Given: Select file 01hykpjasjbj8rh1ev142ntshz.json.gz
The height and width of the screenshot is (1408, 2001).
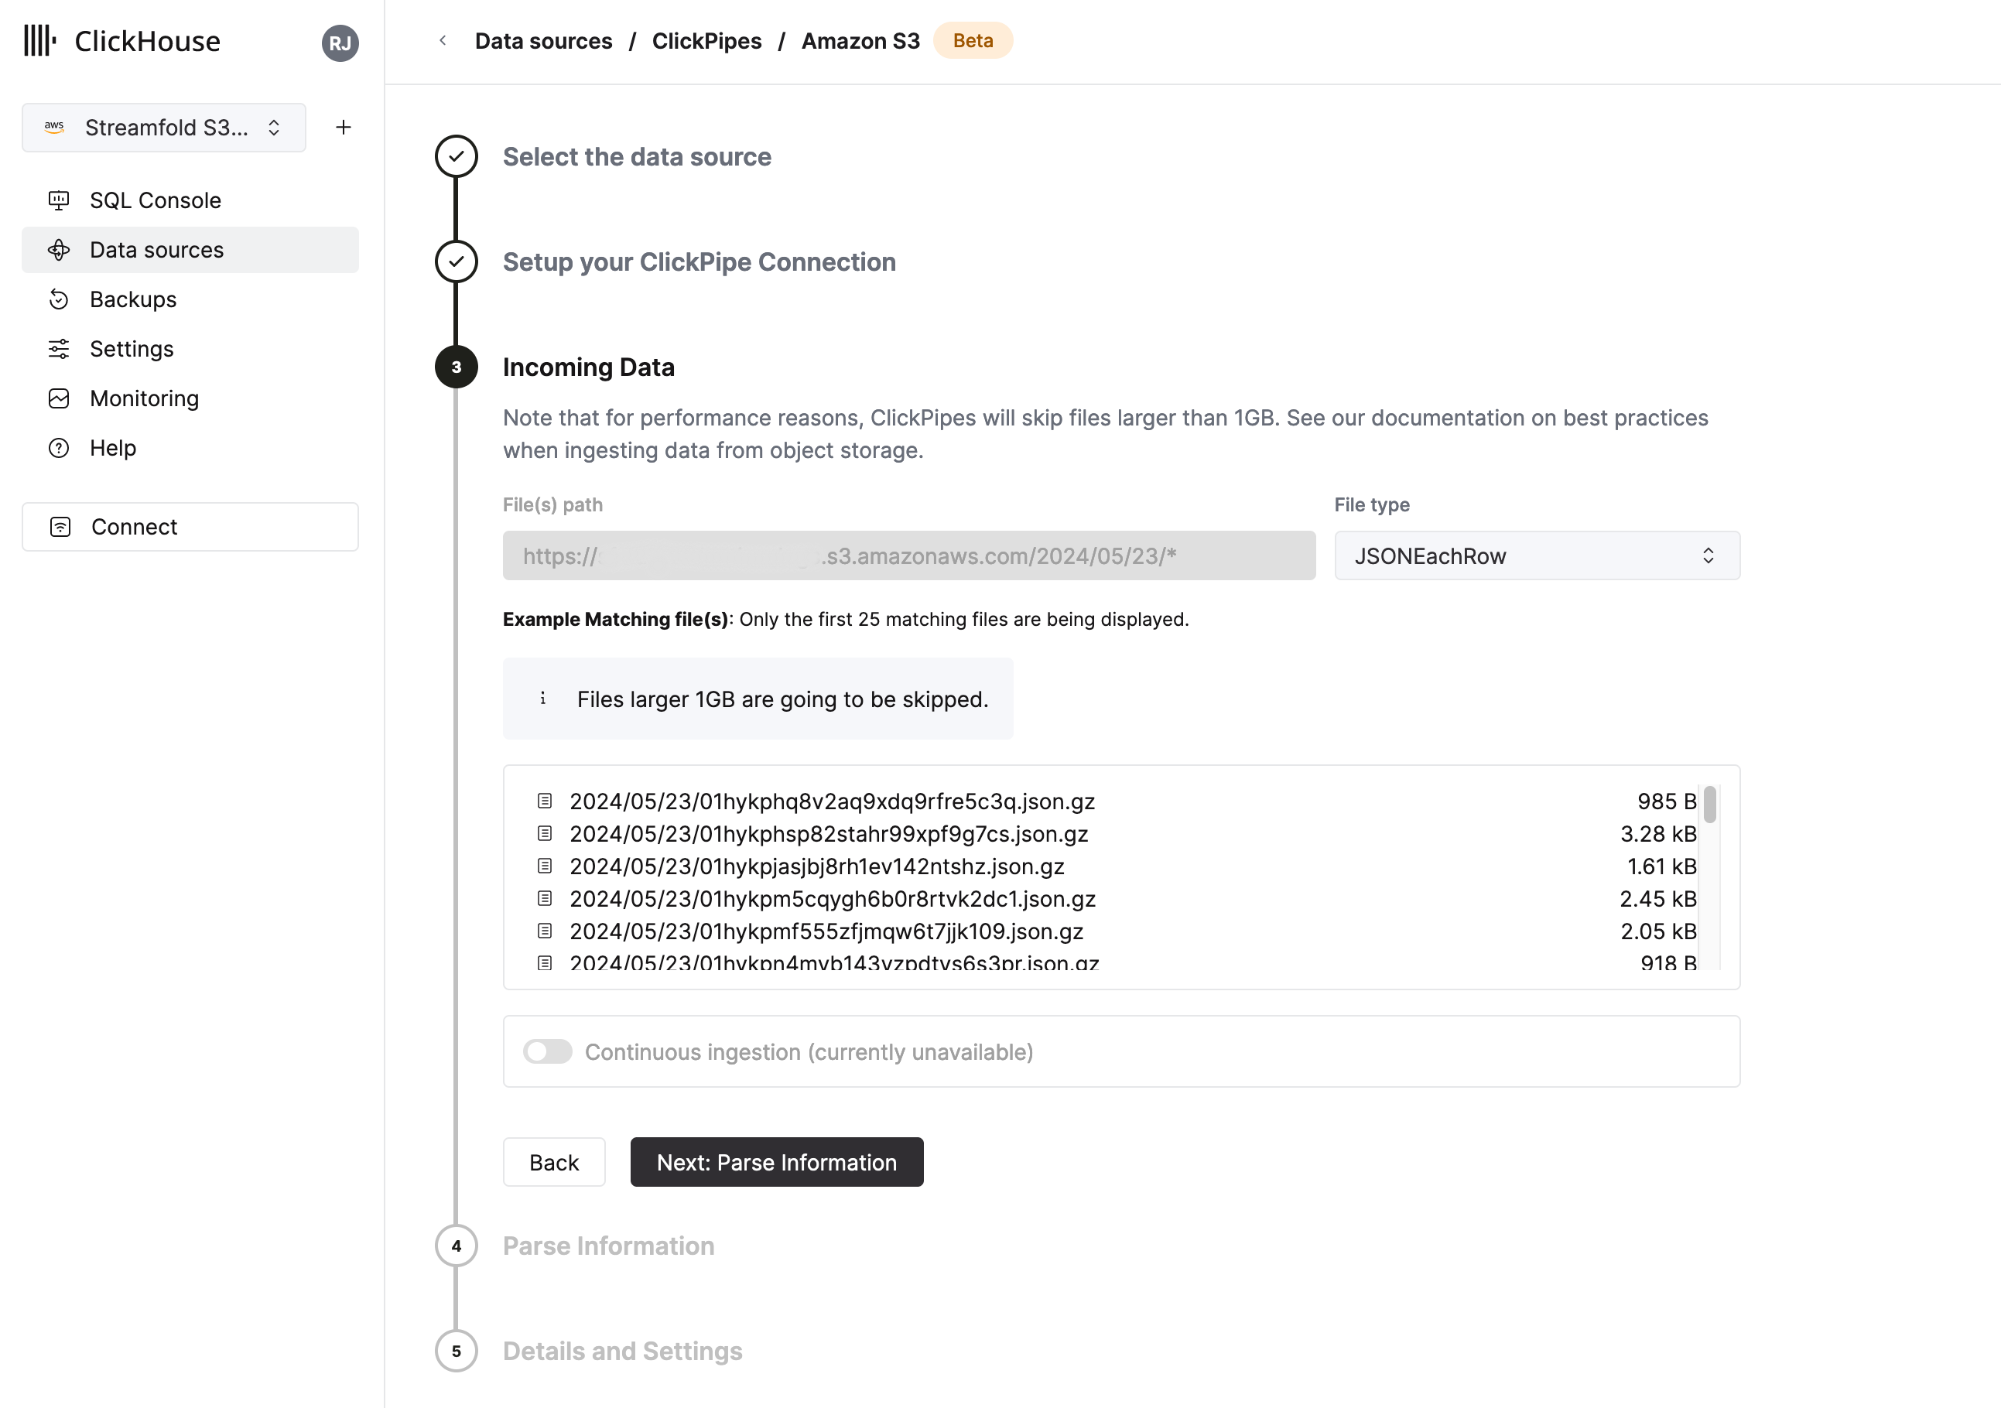Looking at the screenshot, I should click(x=816, y=866).
